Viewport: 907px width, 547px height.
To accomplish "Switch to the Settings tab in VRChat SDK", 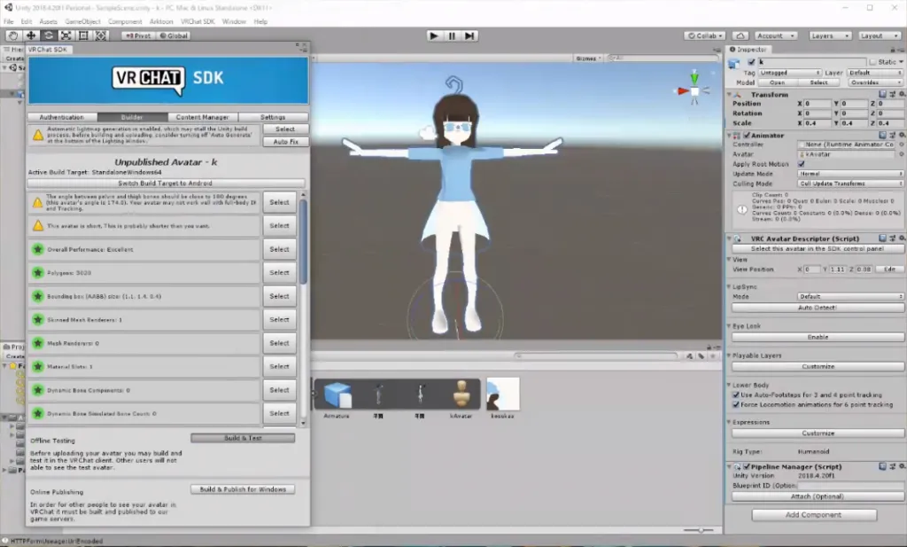I will pos(273,117).
